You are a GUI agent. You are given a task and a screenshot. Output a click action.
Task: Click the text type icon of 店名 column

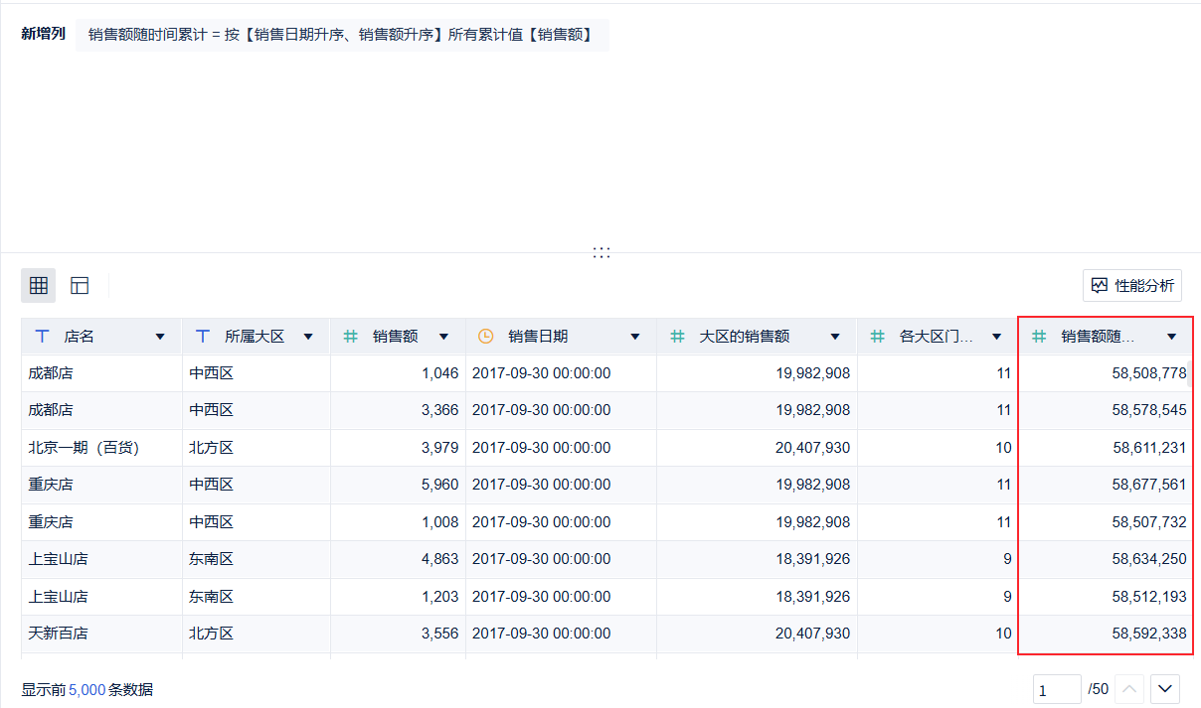point(43,337)
